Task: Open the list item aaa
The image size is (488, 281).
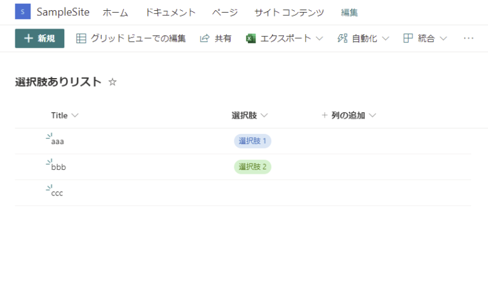Action: 58,141
